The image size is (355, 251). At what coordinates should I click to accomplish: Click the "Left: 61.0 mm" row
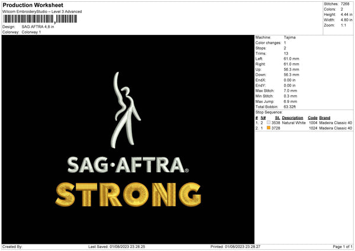(x=277, y=59)
